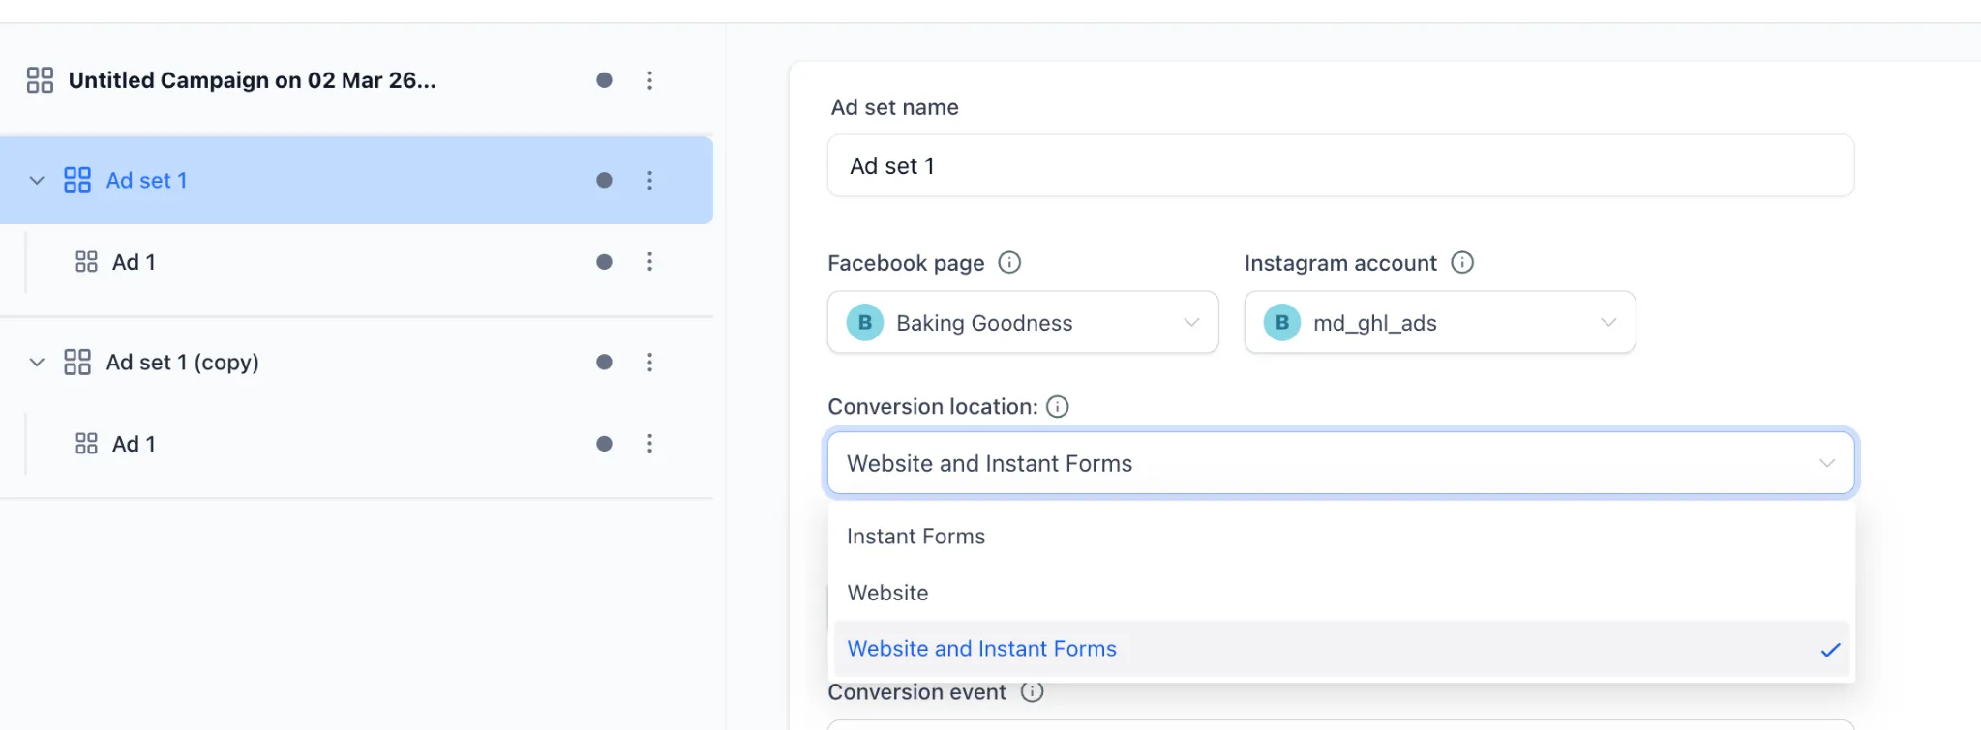The width and height of the screenshot is (1981, 730).
Task: Open the Instagram account dropdown
Action: pyautogui.click(x=1608, y=322)
